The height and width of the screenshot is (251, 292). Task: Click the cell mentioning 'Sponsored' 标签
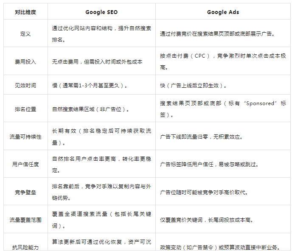(223, 108)
